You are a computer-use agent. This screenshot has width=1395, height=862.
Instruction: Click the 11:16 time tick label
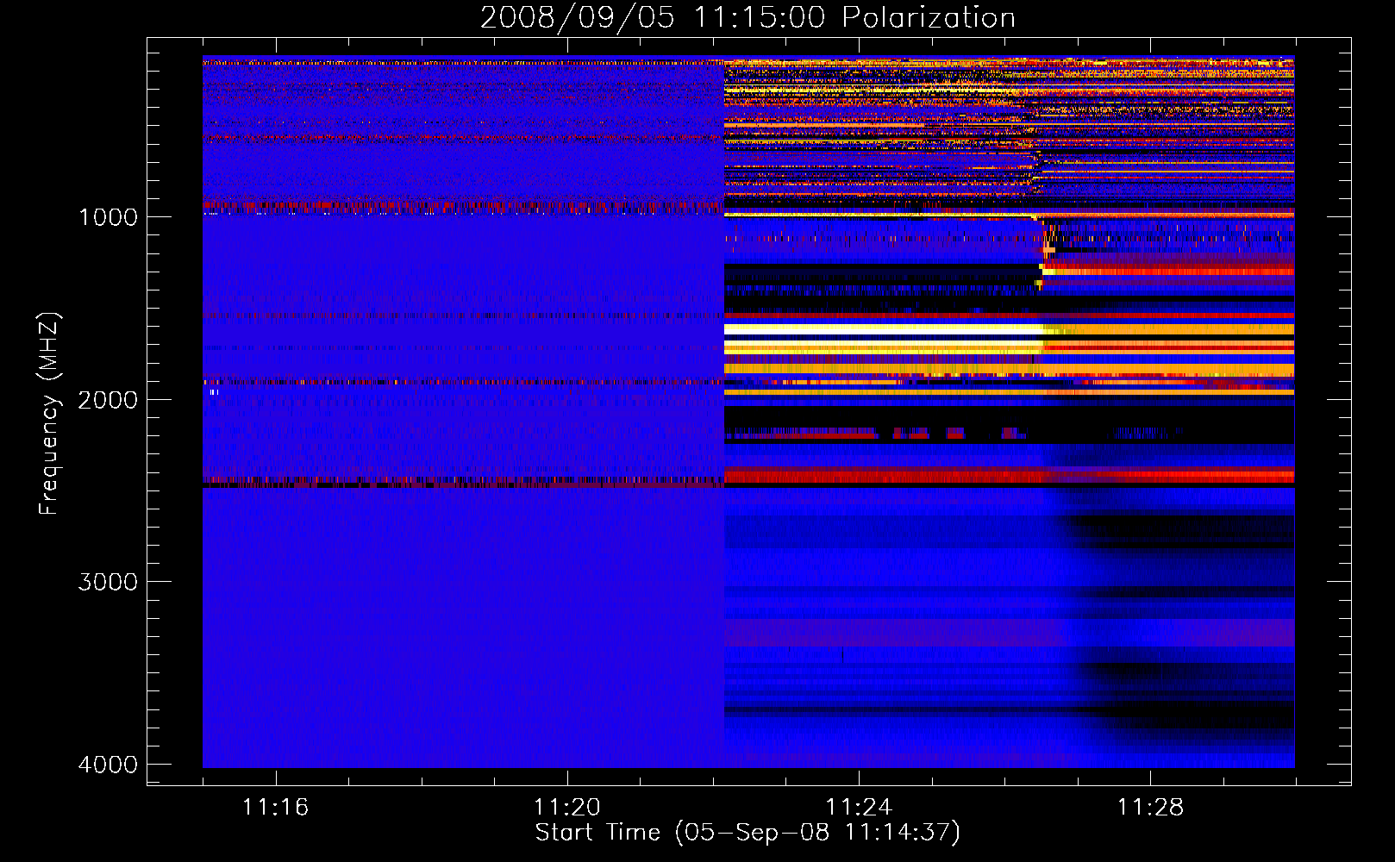point(275,807)
